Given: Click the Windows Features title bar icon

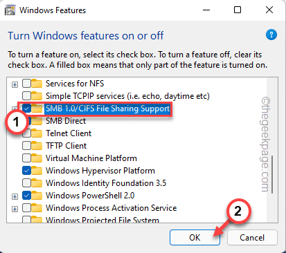Looking at the screenshot, I should (10, 10).
